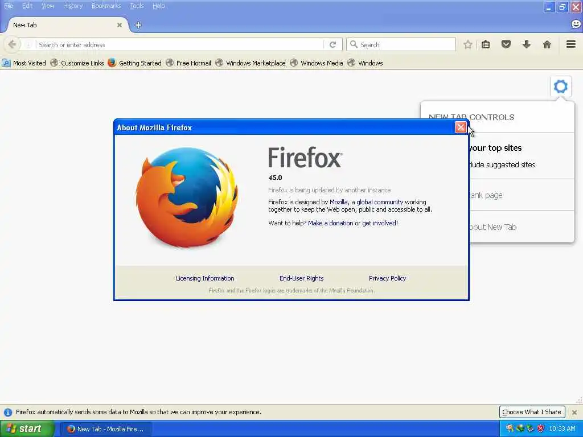Click Choose What I Share button
The height and width of the screenshot is (437, 583).
(x=532, y=412)
